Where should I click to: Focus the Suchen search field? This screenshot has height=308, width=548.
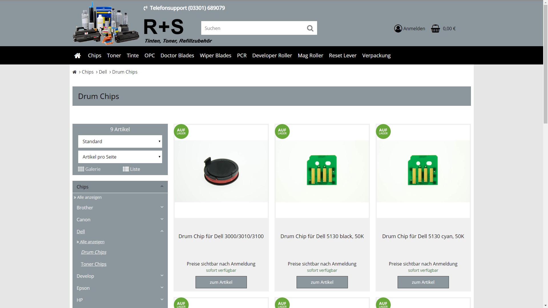coord(253,28)
